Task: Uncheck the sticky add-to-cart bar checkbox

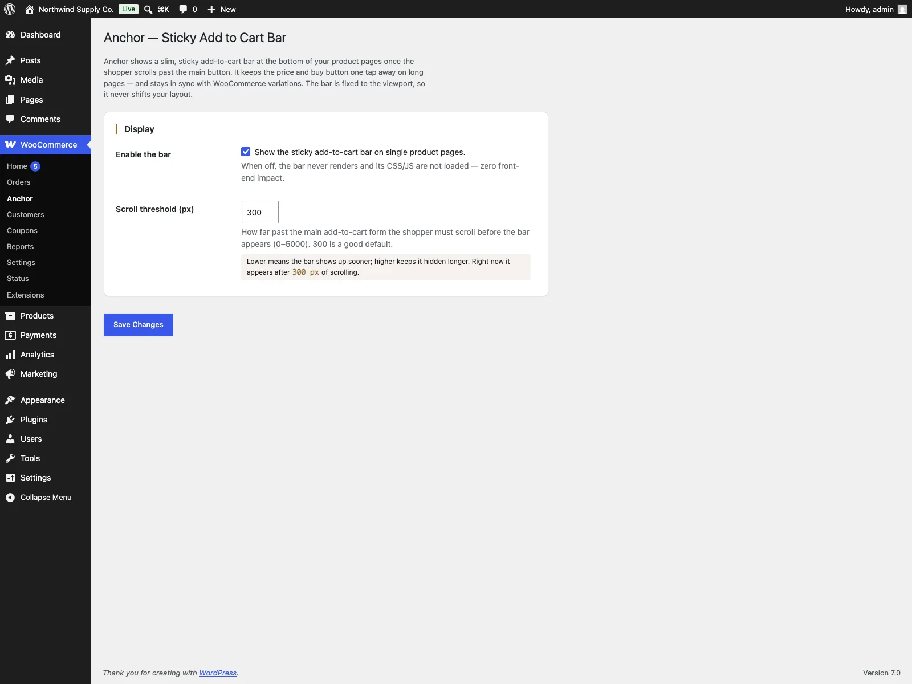Action: [x=246, y=152]
